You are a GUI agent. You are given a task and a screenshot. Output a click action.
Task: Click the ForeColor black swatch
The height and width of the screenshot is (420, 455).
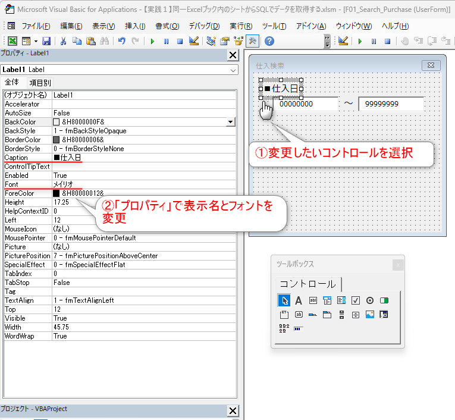pos(57,193)
